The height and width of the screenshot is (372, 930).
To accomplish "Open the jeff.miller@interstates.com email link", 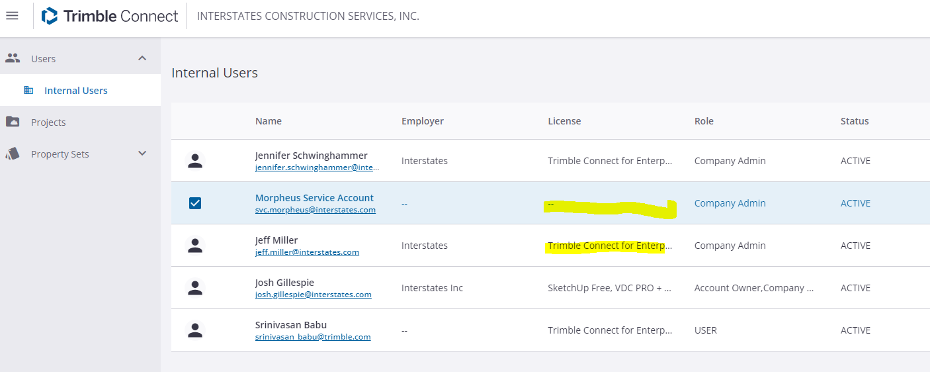I will coord(307,252).
